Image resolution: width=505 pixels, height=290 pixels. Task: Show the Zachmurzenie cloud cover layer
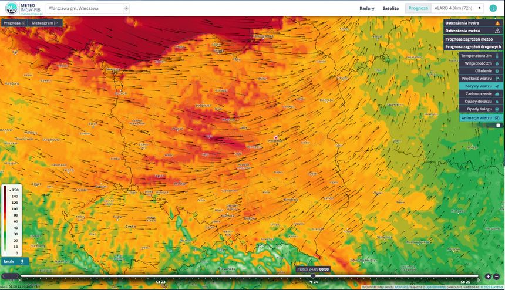[480, 94]
